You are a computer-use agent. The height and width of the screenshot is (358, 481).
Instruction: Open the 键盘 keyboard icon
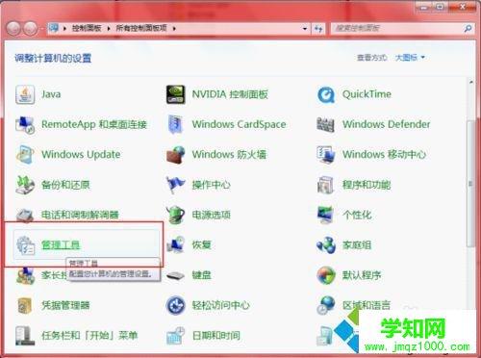click(x=175, y=275)
